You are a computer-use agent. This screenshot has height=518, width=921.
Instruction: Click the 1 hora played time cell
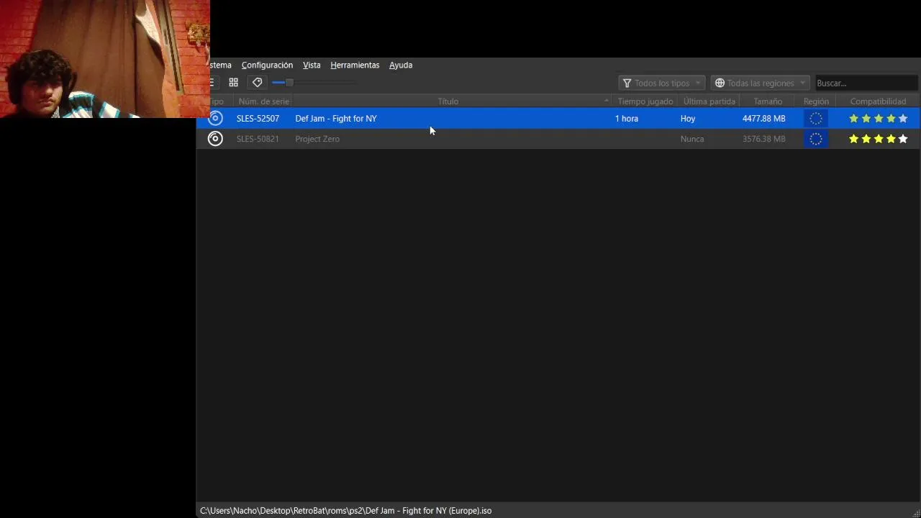pyautogui.click(x=627, y=119)
